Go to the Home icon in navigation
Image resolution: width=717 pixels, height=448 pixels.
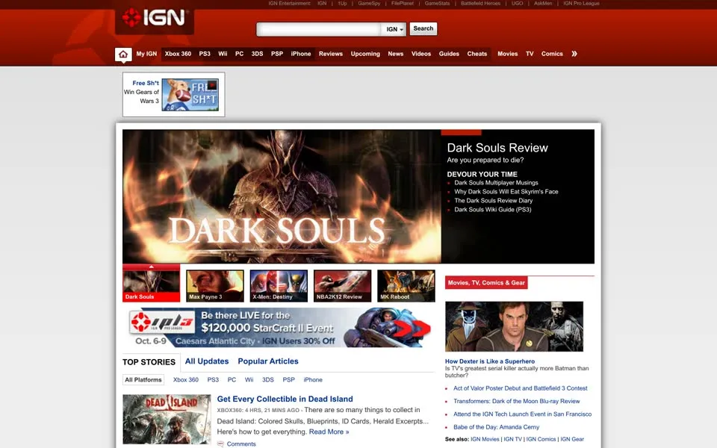point(123,55)
